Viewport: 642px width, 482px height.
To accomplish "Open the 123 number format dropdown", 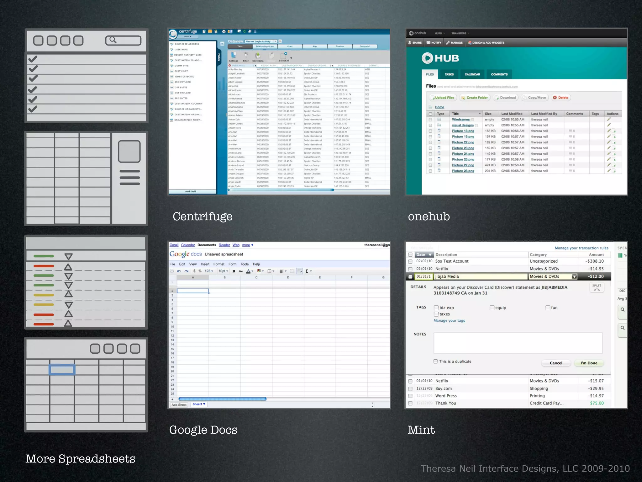I will 209,271.
